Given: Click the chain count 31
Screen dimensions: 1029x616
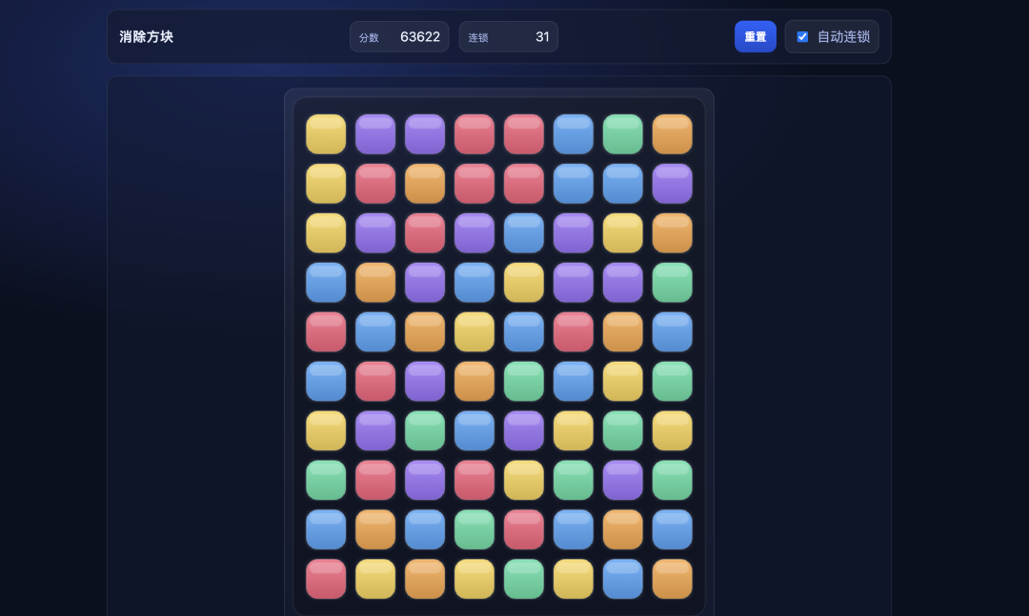Looking at the screenshot, I should [x=542, y=37].
